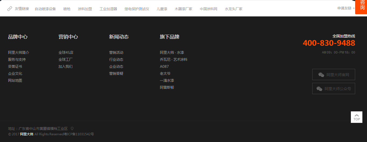The image size is (367, 142).
Task: Open the 一滴水漆 brand link
Action: 167,80
